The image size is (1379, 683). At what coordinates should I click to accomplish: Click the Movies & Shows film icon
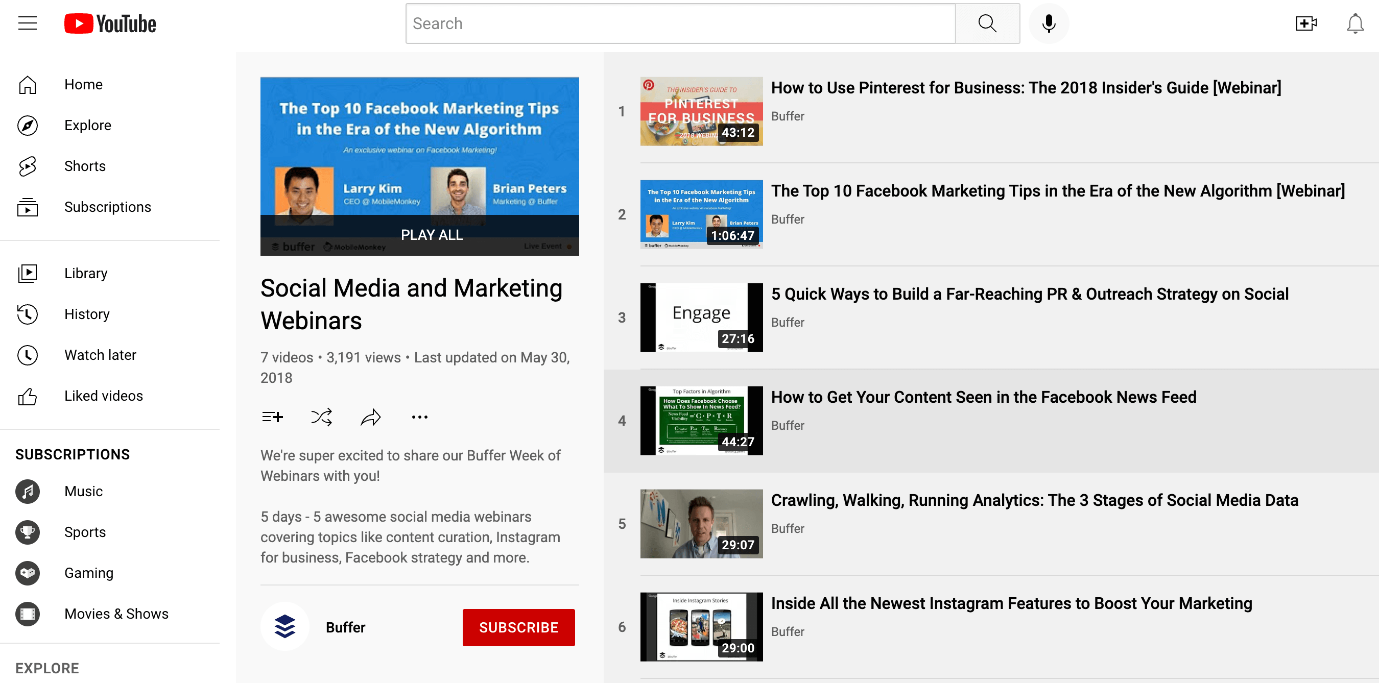point(27,614)
